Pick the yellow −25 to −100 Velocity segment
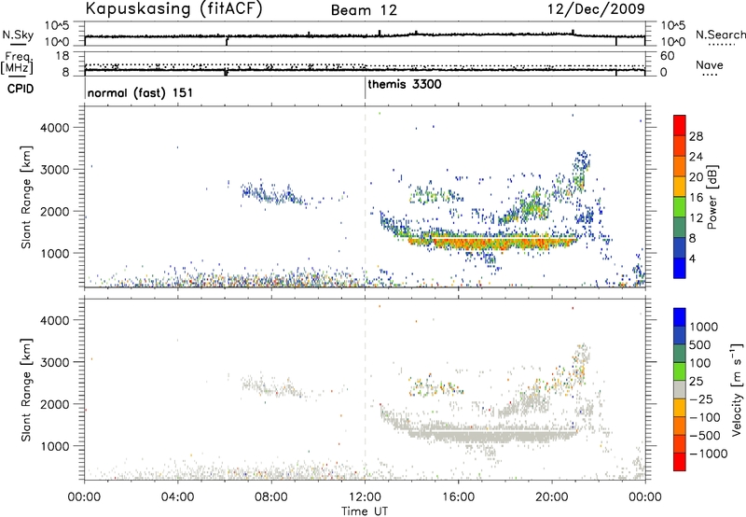Image resolution: width=746 pixels, height=517 pixels. click(680, 408)
